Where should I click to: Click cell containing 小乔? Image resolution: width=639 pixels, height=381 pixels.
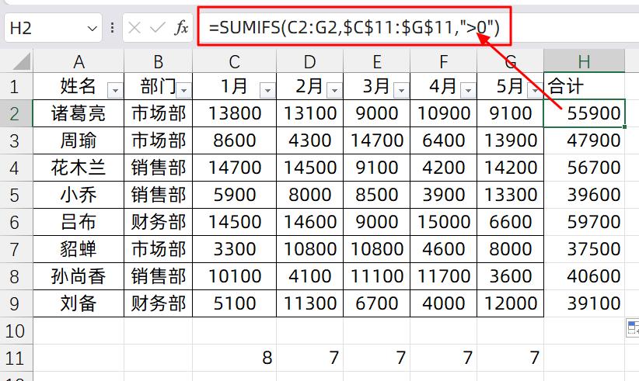[x=79, y=195]
